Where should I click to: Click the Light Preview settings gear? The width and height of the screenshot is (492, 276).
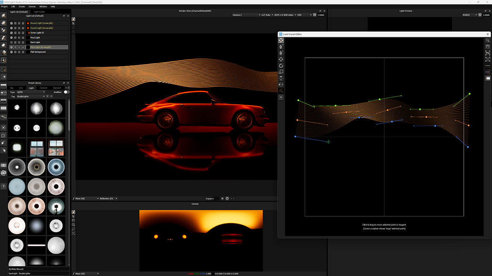(x=479, y=15)
